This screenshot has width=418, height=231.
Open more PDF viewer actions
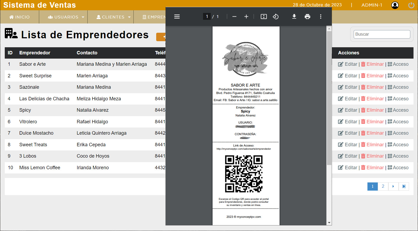pyautogui.click(x=321, y=17)
